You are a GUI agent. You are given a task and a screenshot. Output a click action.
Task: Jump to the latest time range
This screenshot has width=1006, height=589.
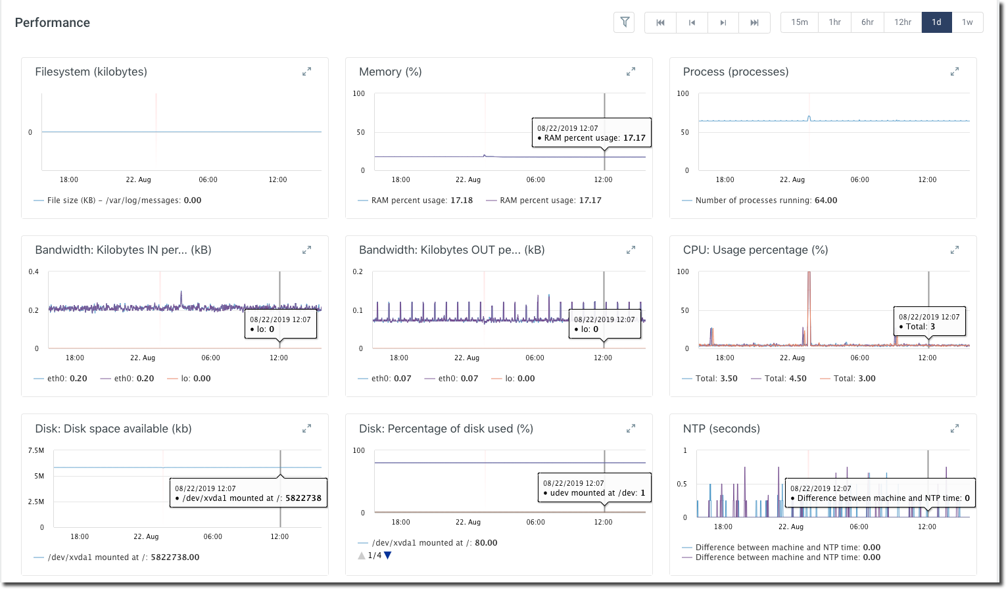tap(754, 22)
